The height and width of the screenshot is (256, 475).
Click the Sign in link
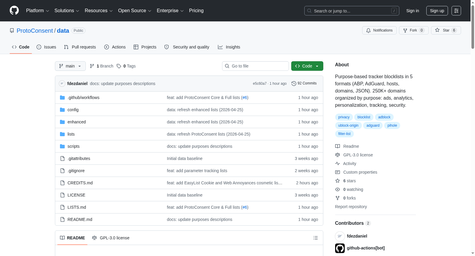pyautogui.click(x=413, y=11)
